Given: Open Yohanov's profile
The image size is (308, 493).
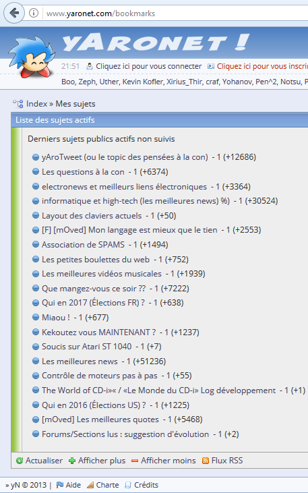Looking at the screenshot, I should [x=237, y=82].
